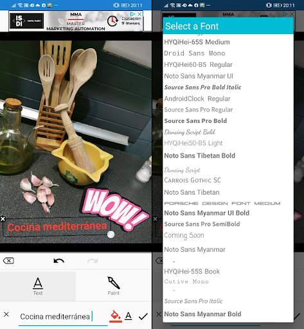Select Source Sans Pro Italic font
The image size is (304, 329).
193,301
